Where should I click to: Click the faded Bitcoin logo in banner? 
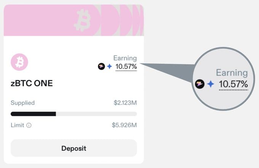click(x=82, y=20)
